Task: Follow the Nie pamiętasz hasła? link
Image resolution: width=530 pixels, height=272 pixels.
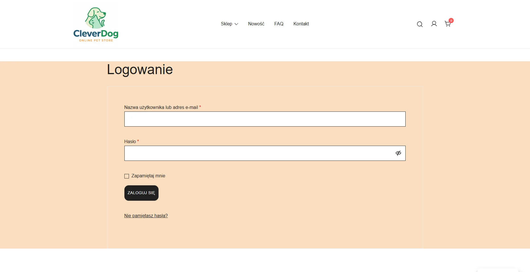Action: click(146, 216)
